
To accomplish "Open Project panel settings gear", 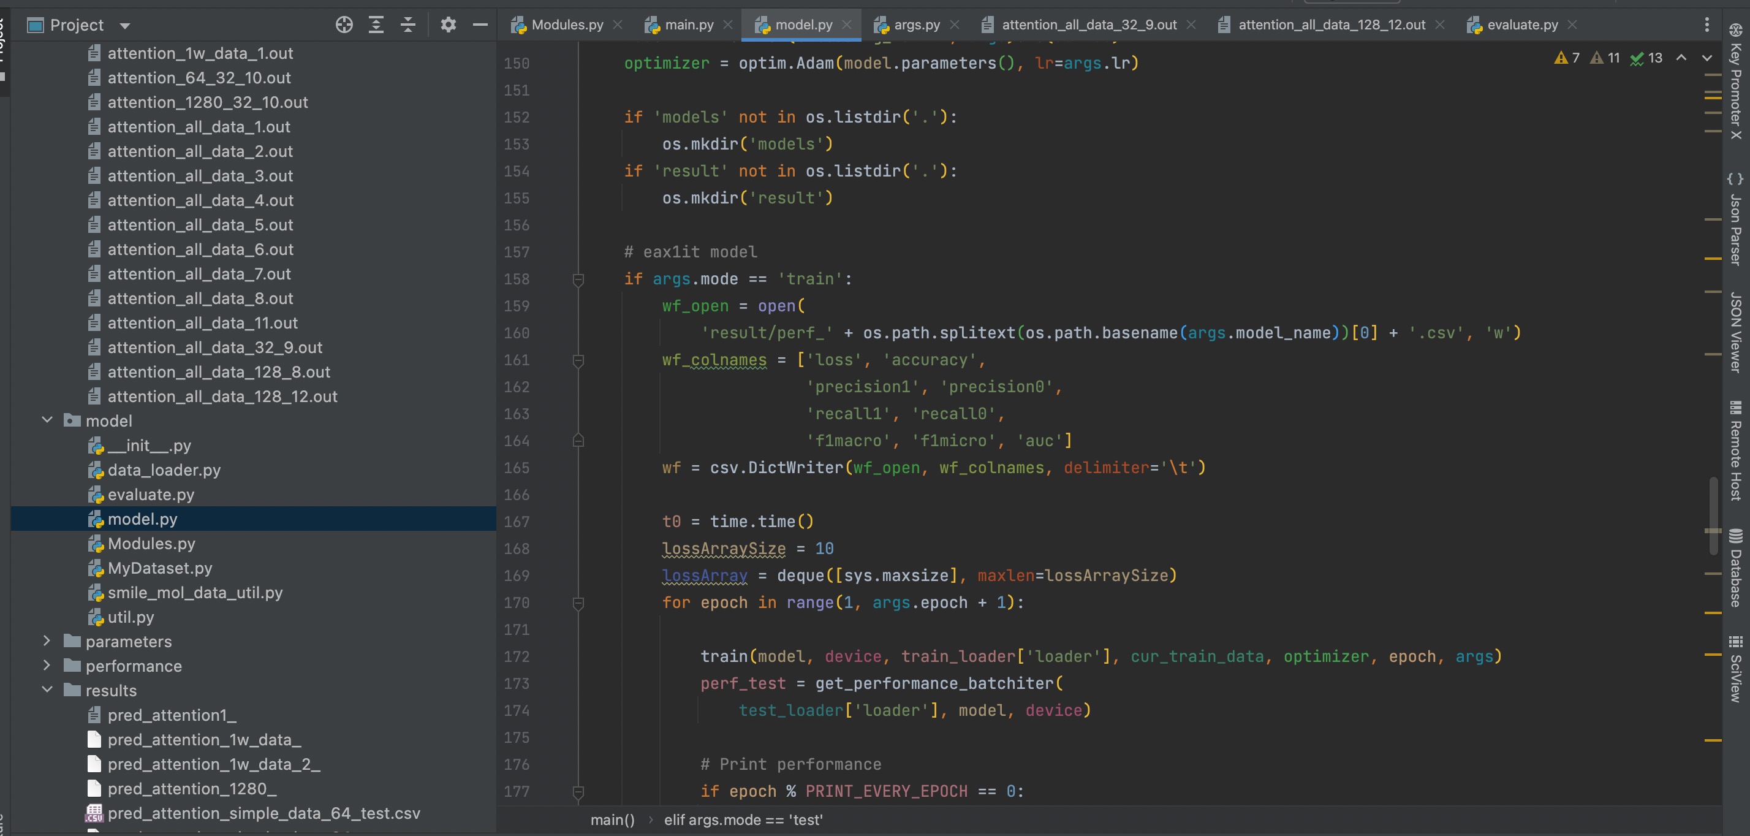I will pos(448,25).
